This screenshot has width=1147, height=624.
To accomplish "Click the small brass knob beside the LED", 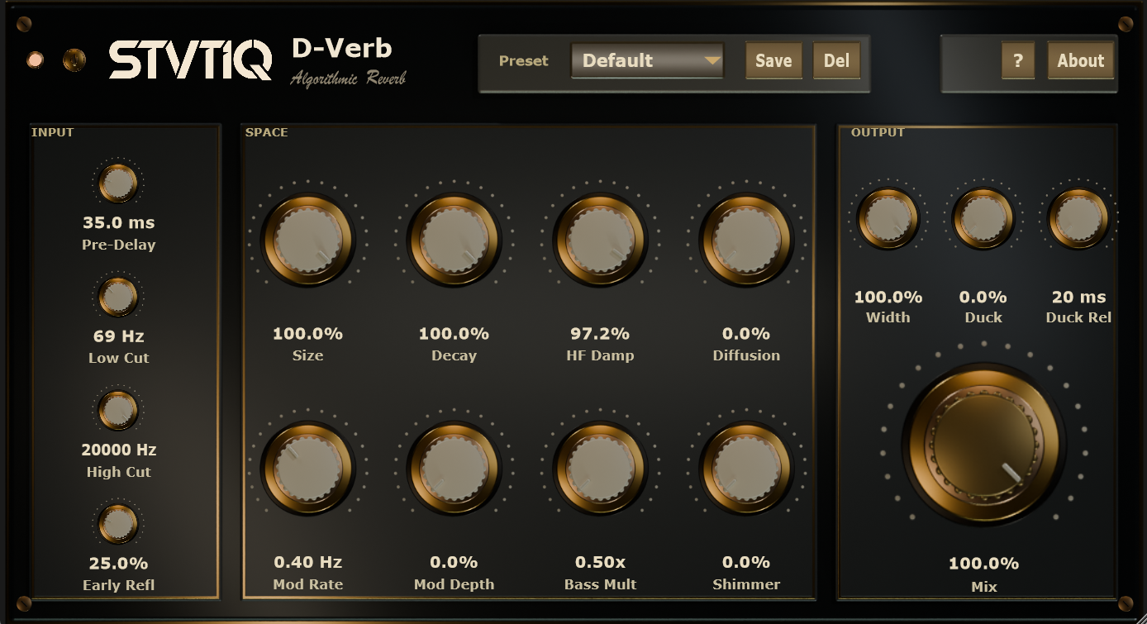I will click(74, 60).
